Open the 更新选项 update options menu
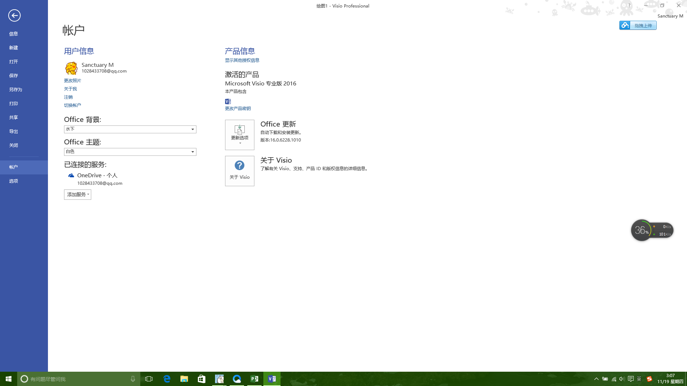Viewport: 687px width, 386px height. [240, 135]
